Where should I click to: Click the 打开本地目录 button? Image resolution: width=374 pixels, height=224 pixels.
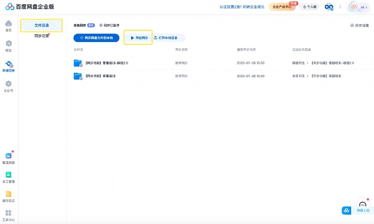click(169, 38)
